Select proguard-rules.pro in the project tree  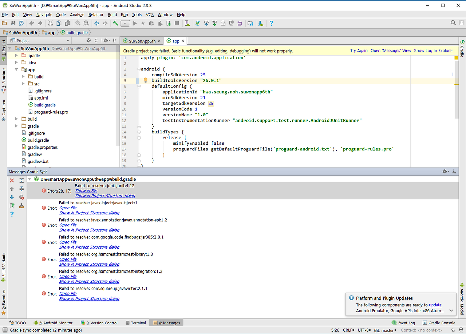coord(51,112)
